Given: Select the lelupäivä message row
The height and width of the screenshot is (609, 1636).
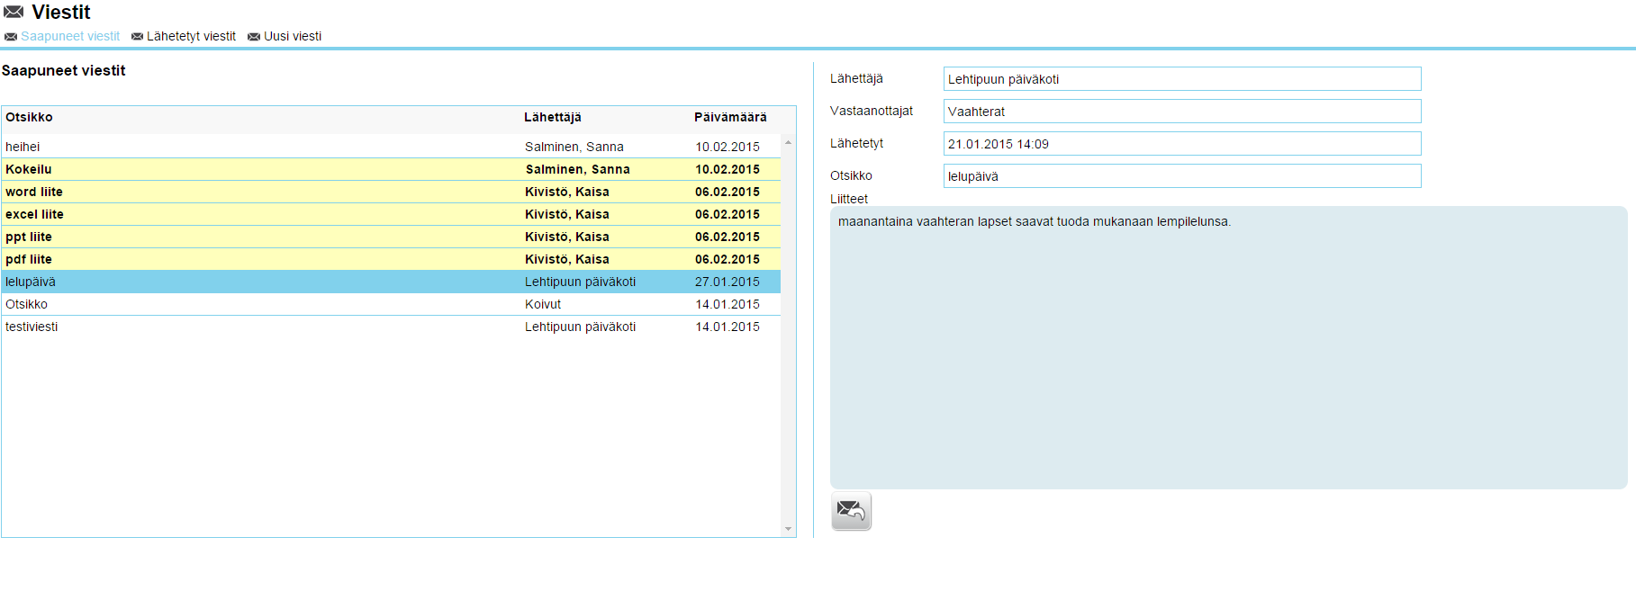Looking at the screenshot, I should point(391,282).
